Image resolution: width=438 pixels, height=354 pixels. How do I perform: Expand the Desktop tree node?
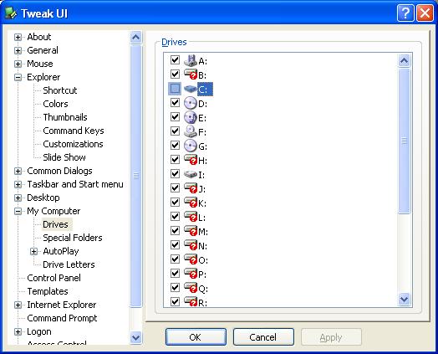tap(18, 198)
